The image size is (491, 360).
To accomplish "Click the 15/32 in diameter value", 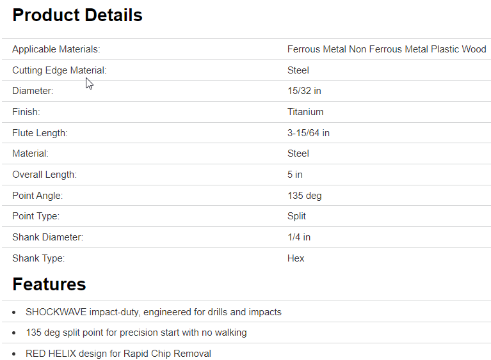I will (304, 91).
